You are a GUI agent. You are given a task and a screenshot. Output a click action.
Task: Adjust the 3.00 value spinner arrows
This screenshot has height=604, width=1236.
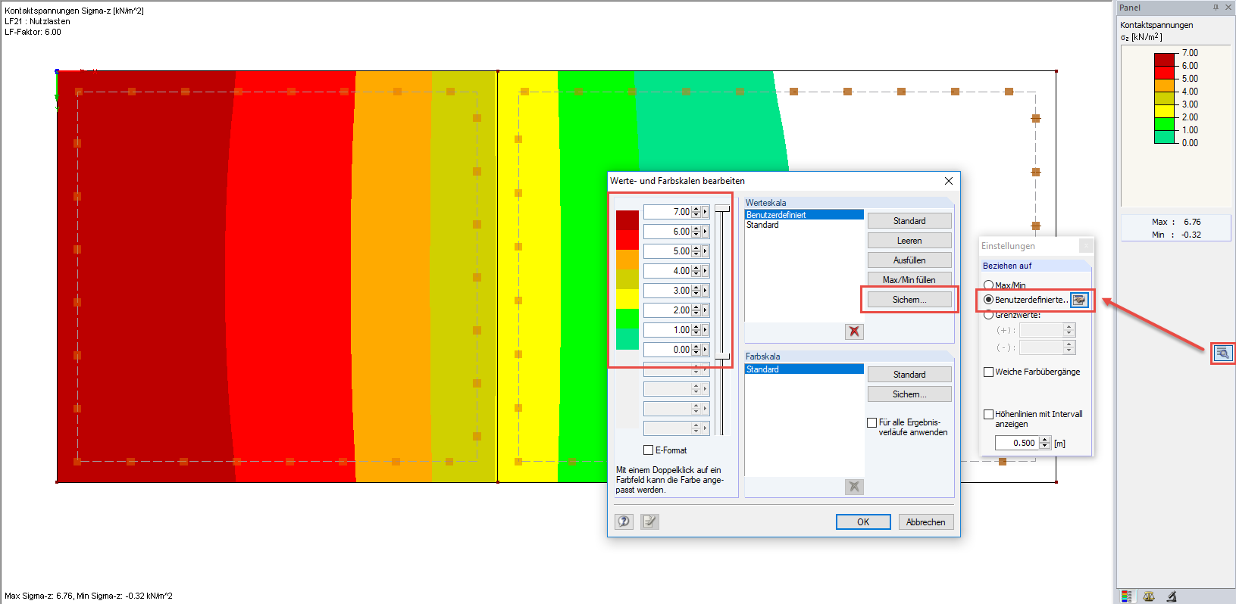click(696, 291)
